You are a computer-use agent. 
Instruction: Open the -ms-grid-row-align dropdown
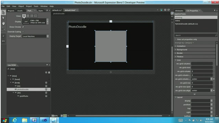pos(211,91)
